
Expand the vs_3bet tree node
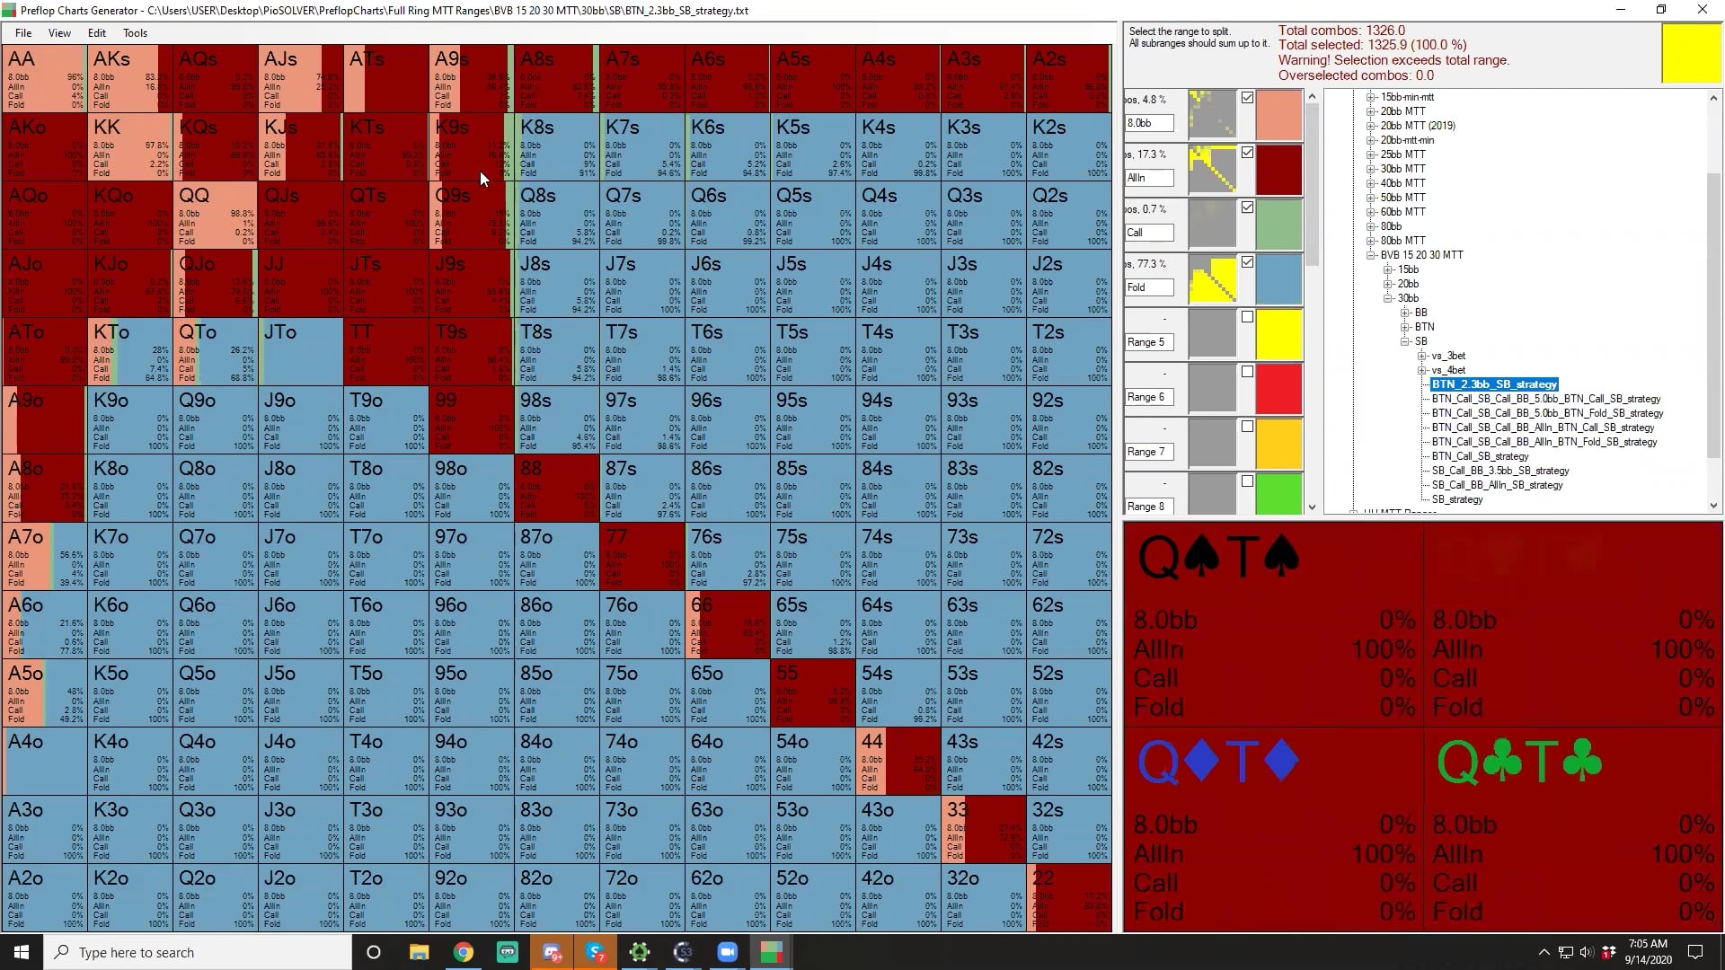pyautogui.click(x=1422, y=356)
